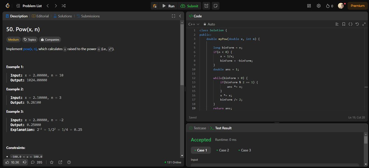Open settings gear icon
369x168 pixels.
pyautogui.click(x=319, y=6)
